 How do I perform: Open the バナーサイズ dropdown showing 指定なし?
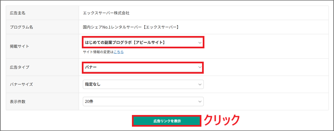pos(143,84)
